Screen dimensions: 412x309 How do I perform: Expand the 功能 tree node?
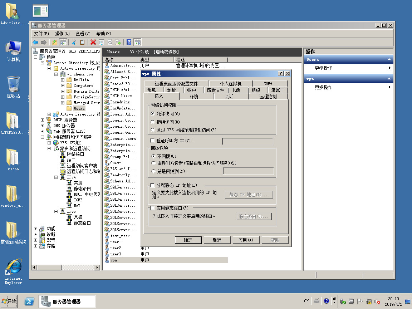click(35, 229)
